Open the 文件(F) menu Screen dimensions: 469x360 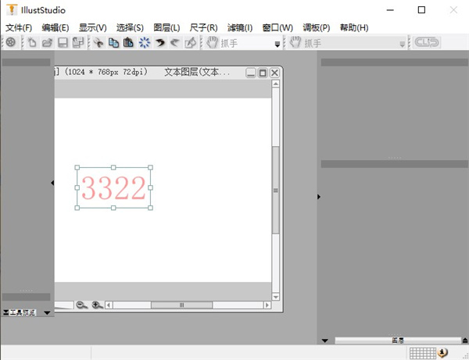[19, 28]
